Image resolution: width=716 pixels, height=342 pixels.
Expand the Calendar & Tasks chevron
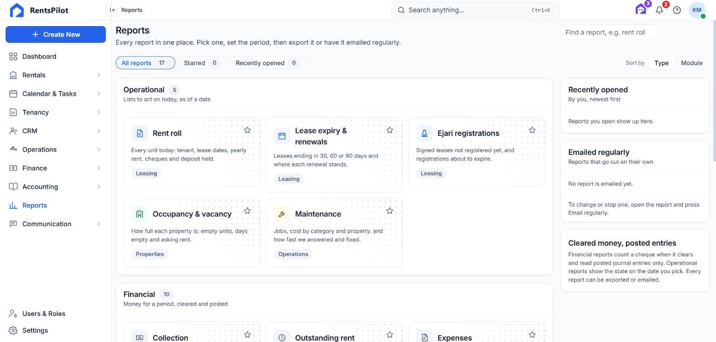coord(98,94)
